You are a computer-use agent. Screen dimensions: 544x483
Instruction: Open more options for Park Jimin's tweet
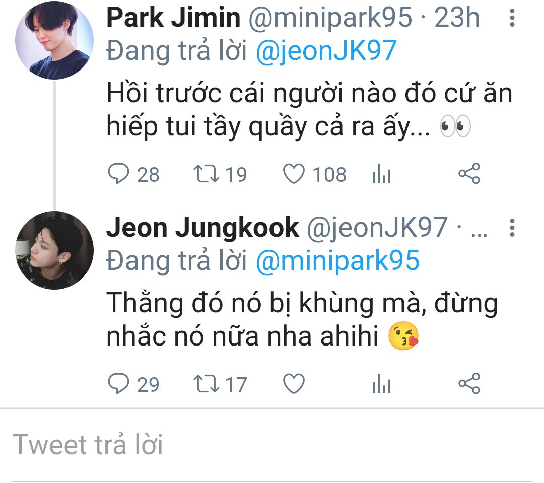[512, 19]
